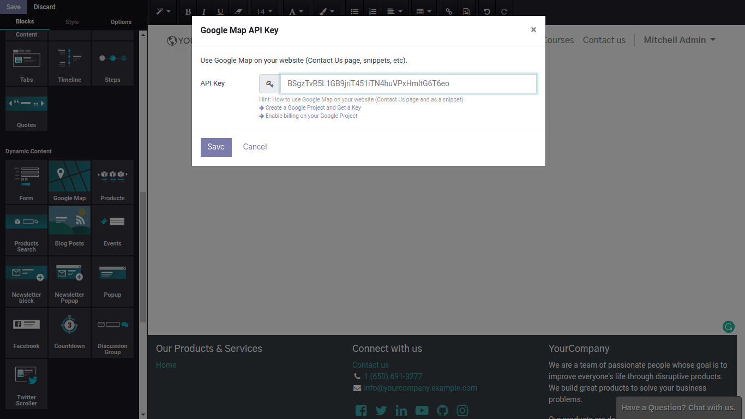This screenshot has height=419, width=745.
Task: Open the table insert dropdown
Action: (424, 11)
